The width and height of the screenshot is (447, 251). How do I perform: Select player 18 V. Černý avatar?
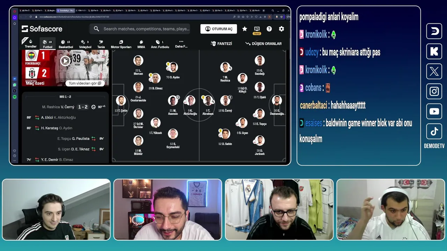(x=225, y=100)
